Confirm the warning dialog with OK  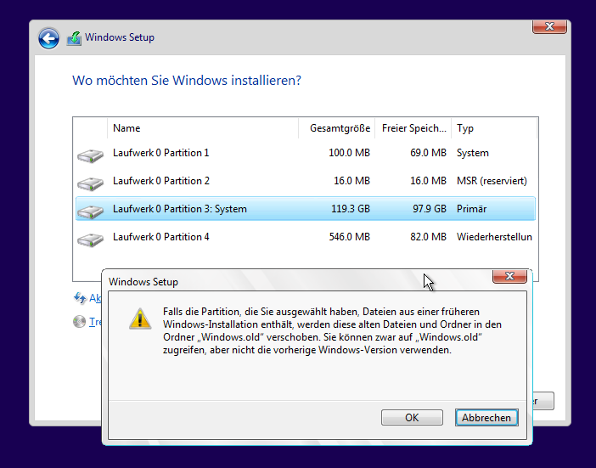(x=412, y=417)
